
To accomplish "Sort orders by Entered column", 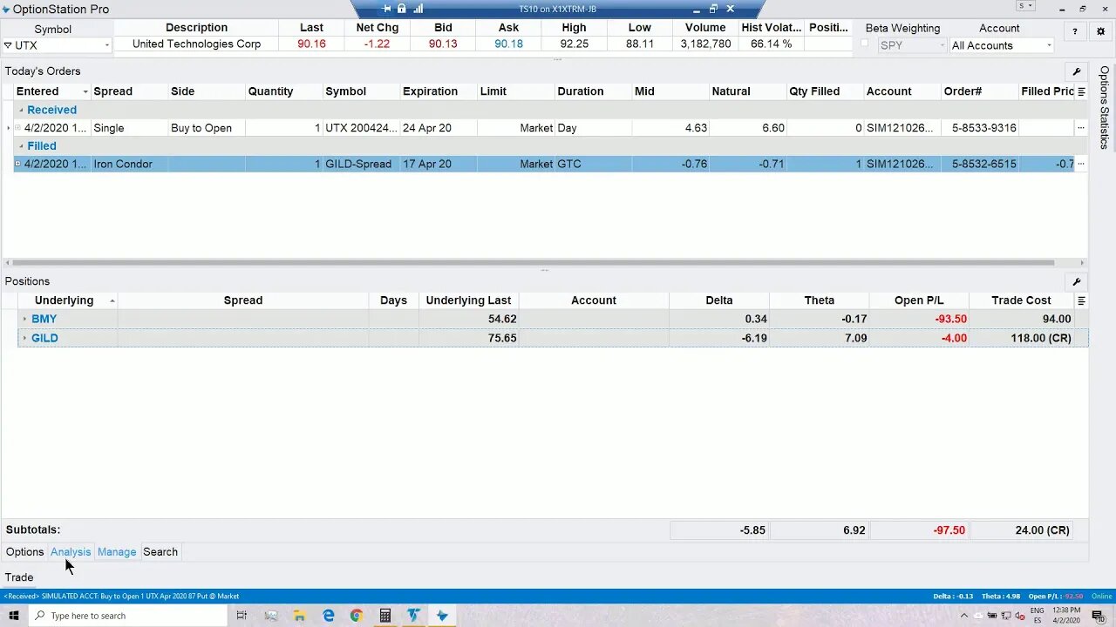I will point(52,91).
